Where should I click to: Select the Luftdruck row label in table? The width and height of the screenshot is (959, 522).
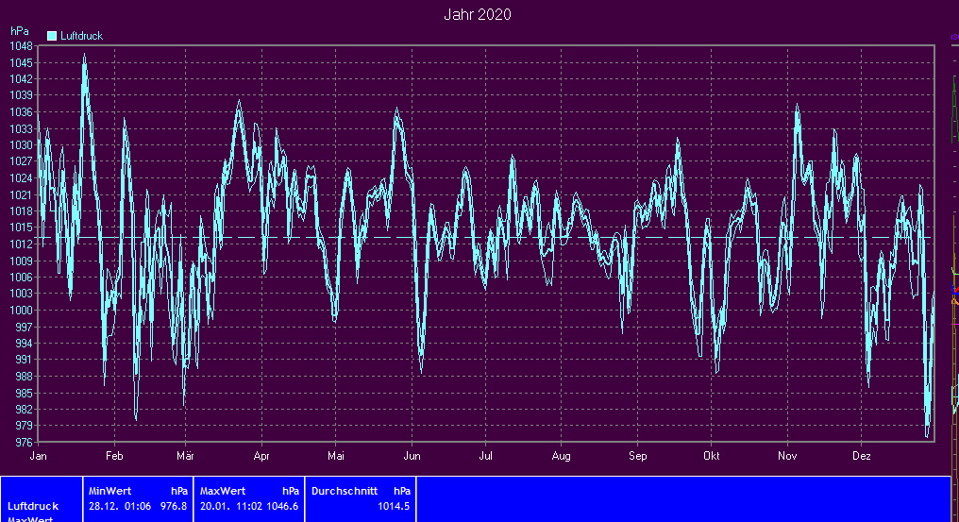(33, 506)
